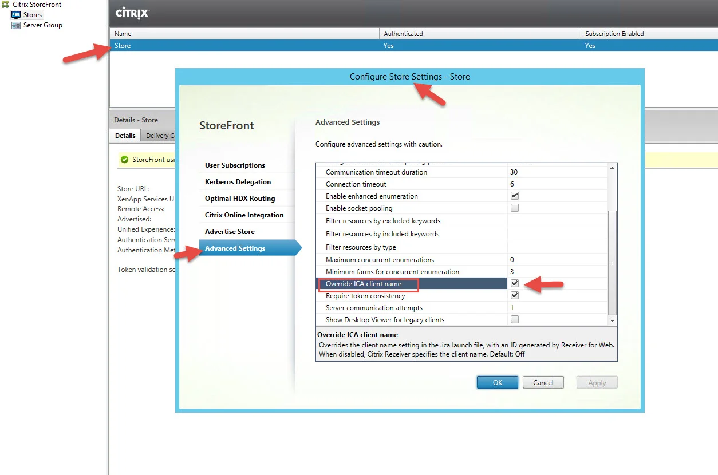Click scrollbar down arrow in settings list
Viewport: 718px width, 475px height.
612,321
